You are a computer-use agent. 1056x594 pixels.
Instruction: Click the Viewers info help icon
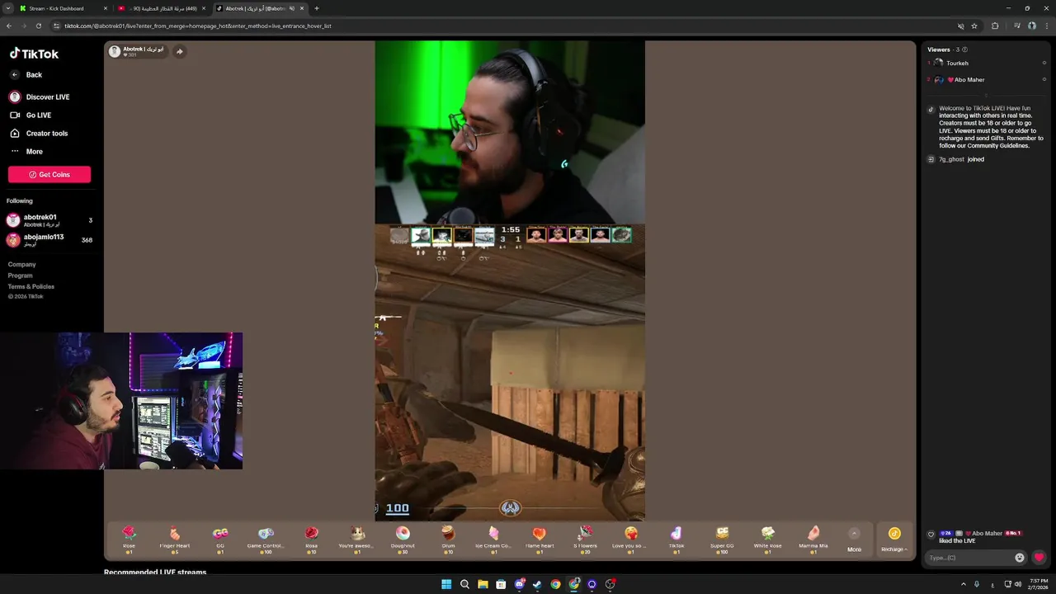point(965,49)
